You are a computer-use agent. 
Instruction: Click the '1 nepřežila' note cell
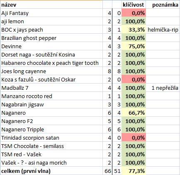[x=163, y=88]
